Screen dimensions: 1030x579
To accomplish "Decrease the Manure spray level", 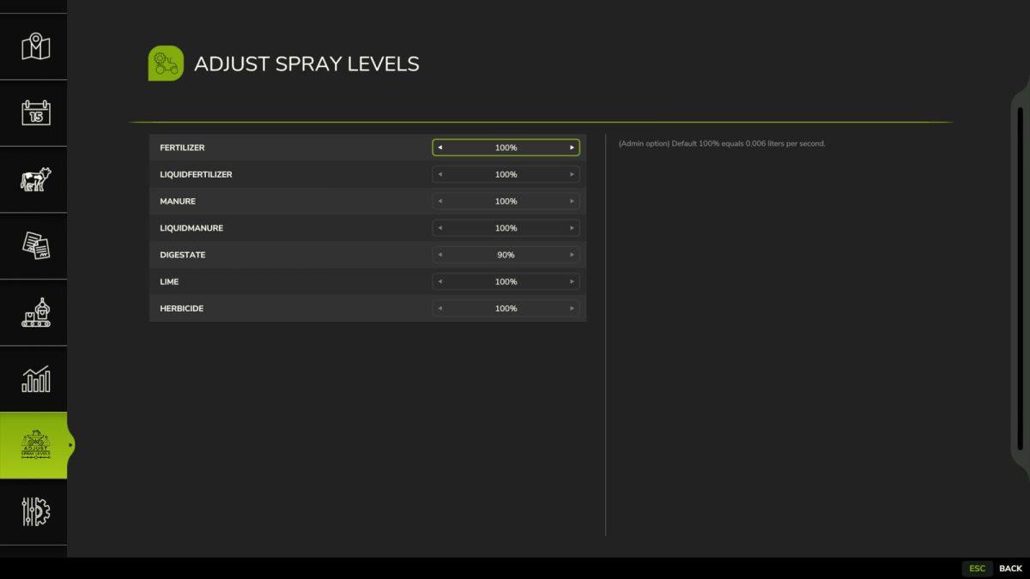I will point(440,201).
